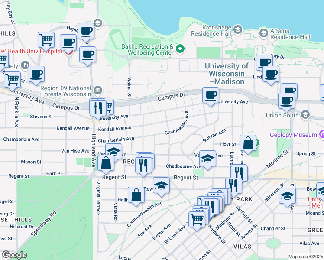The height and width of the screenshot is (260, 324).
Task: Select the restaurant marker above Regent St center
Action: click(x=143, y=165)
